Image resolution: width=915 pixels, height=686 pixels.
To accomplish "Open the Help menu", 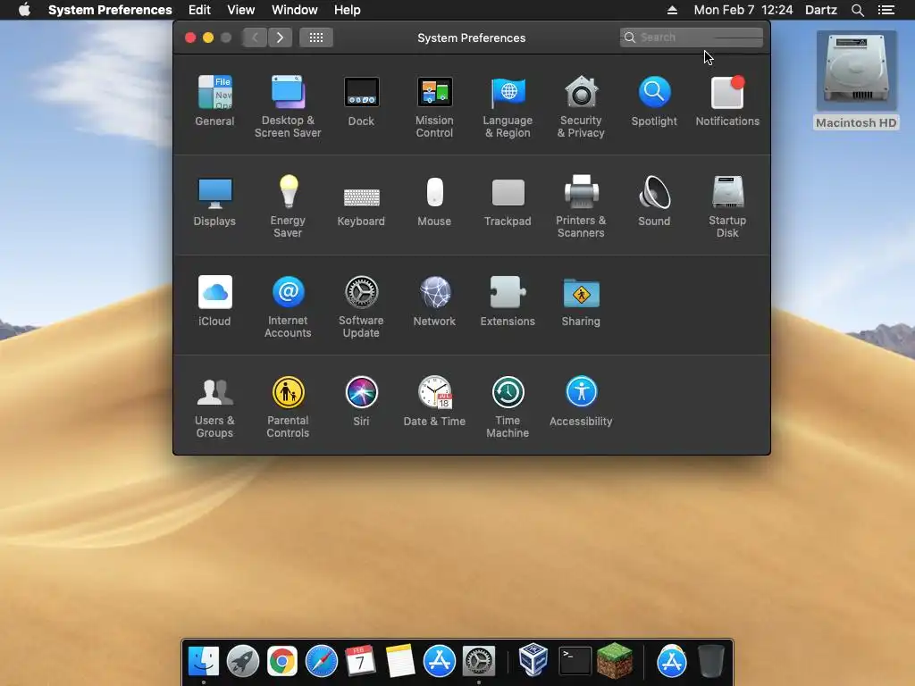I will click(x=348, y=10).
